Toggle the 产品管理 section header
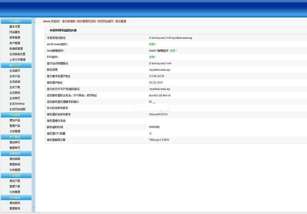 coord(15,115)
